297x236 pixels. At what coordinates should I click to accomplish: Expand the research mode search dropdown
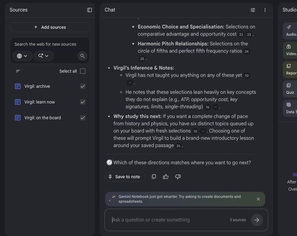(x=44, y=56)
